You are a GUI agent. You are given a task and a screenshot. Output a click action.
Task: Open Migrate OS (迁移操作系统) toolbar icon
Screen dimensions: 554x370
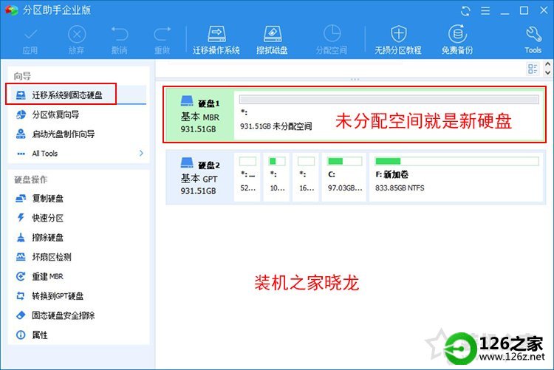(216, 34)
